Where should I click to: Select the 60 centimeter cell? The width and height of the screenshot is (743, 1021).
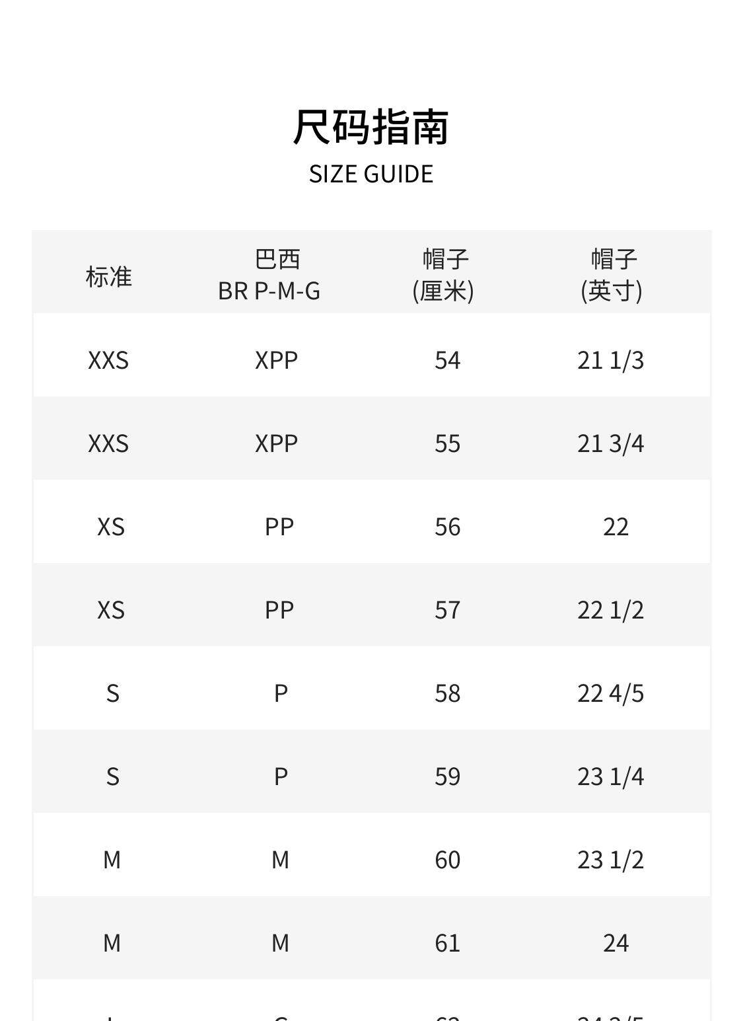tap(447, 860)
